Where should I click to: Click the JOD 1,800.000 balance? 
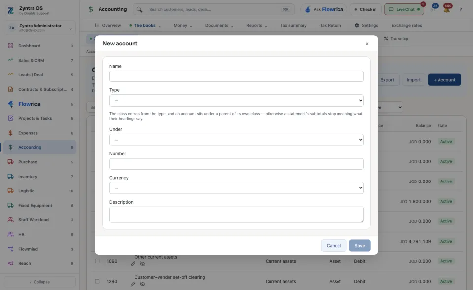pos(415,202)
